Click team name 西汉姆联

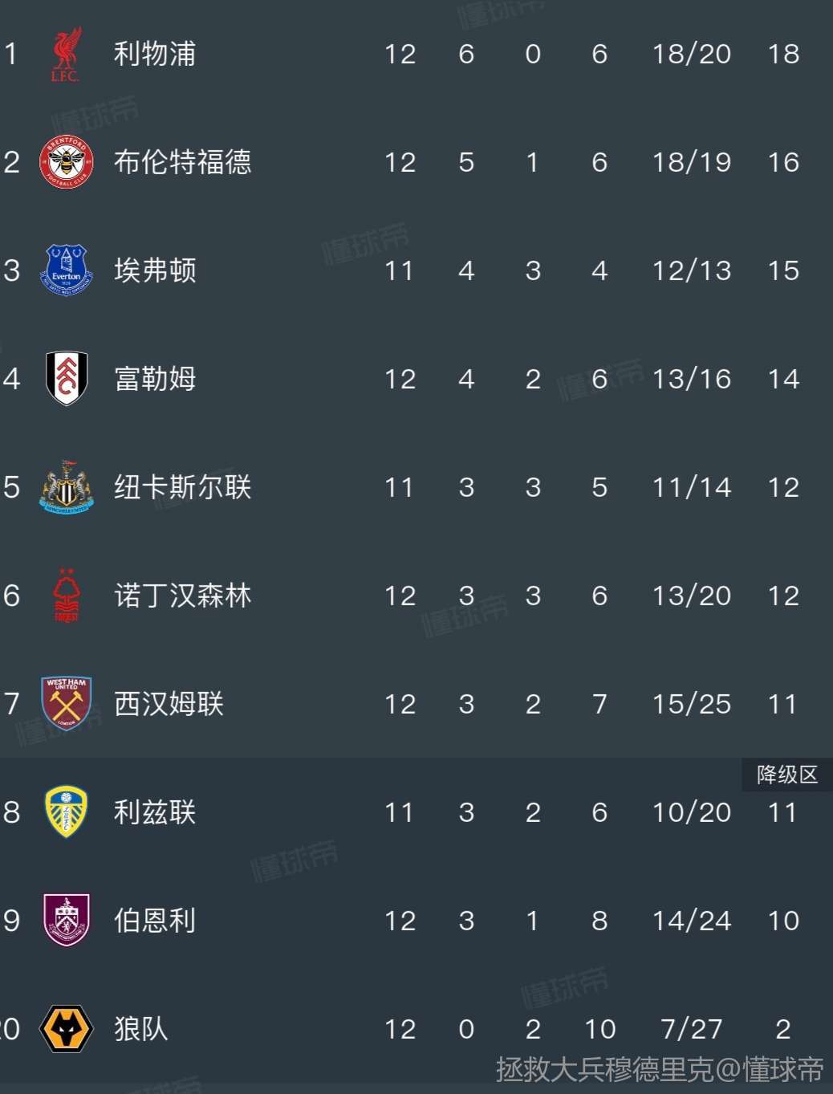pyautogui.click(x=169, y=704)
